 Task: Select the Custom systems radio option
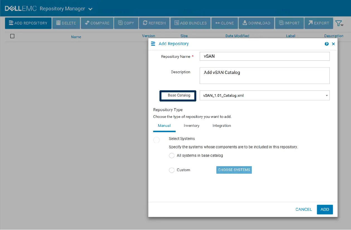[x=172, y=170]
